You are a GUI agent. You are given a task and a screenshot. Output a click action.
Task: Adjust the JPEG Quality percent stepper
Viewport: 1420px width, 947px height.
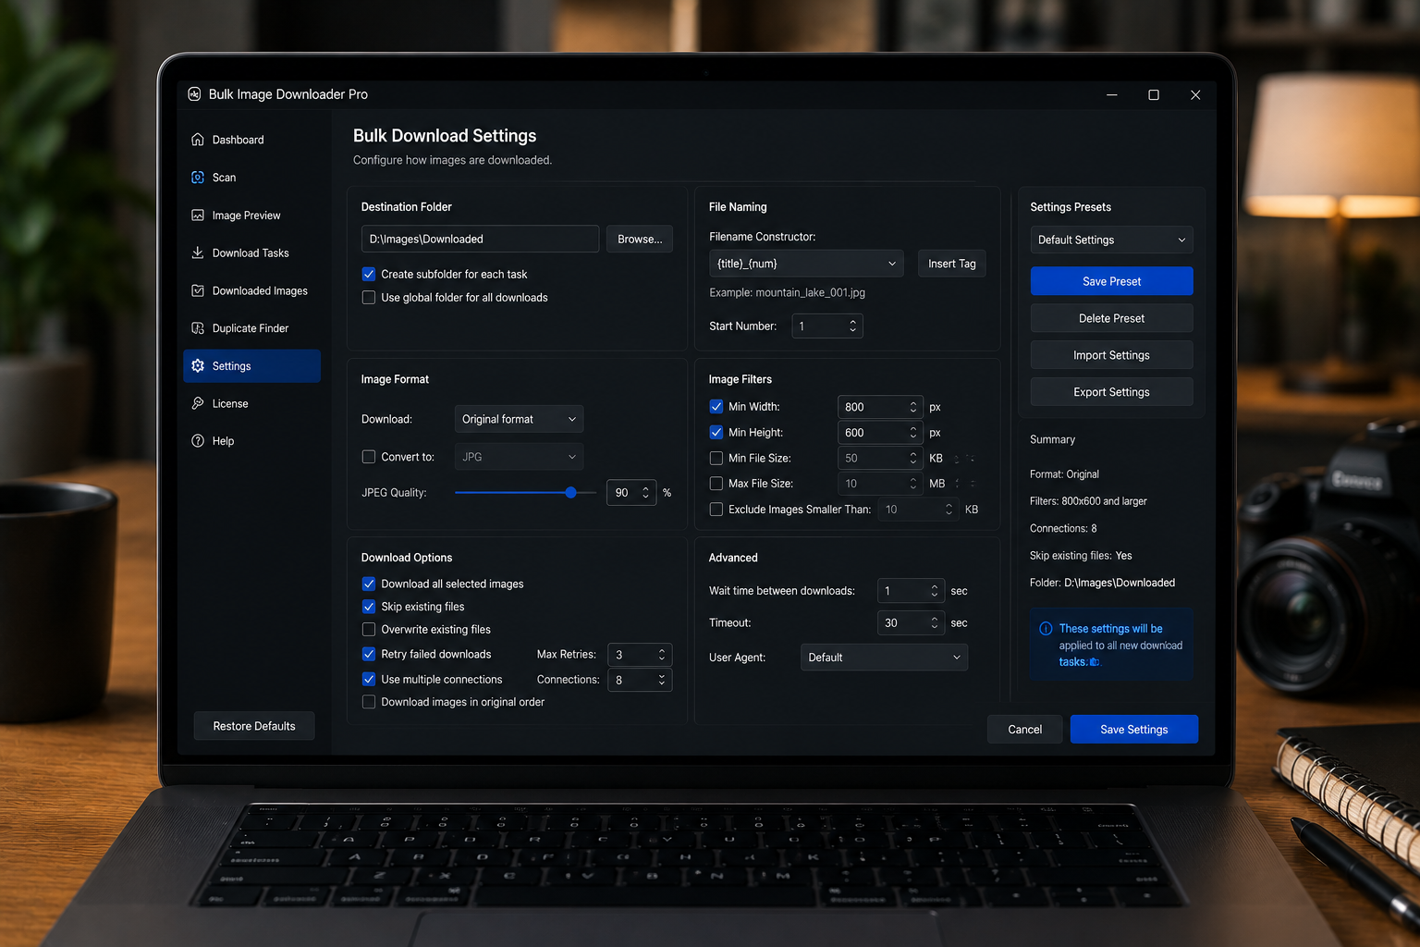click(645, 493)
